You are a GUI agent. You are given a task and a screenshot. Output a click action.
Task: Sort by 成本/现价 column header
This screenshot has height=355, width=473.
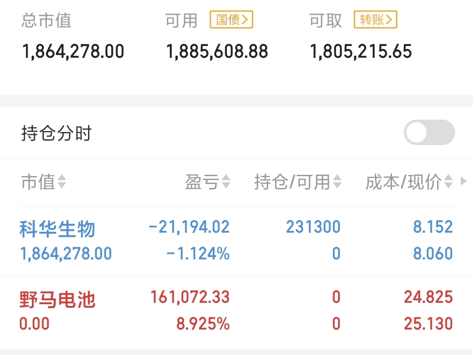(409, 182)
